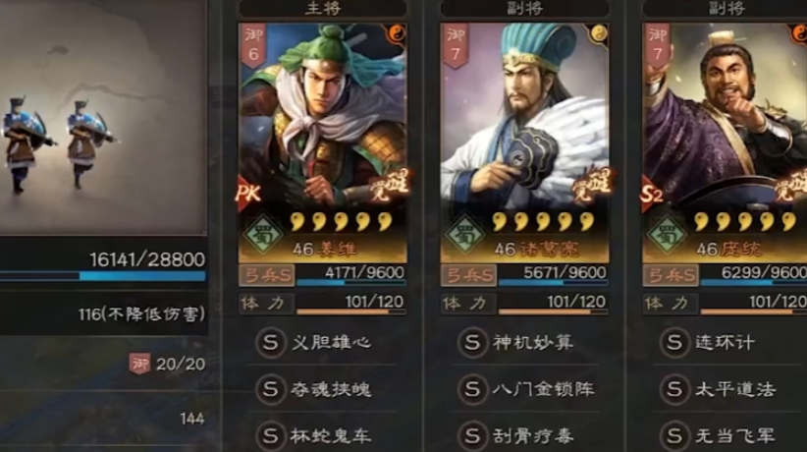Open Zhuge Liang's portrait card
The image size is (807, 452).
pos(524,142)
